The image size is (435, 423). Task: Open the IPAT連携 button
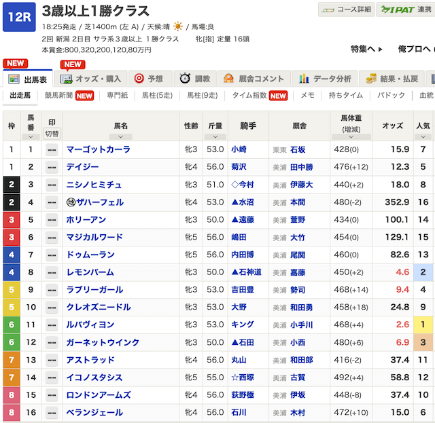[404, 10]
